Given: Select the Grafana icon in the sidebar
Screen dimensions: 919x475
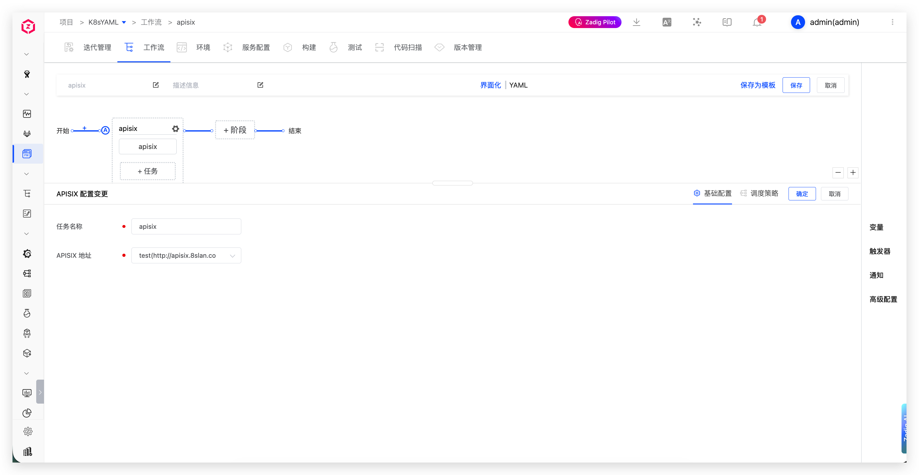Looking at the screenshot, I should (27, 253).
